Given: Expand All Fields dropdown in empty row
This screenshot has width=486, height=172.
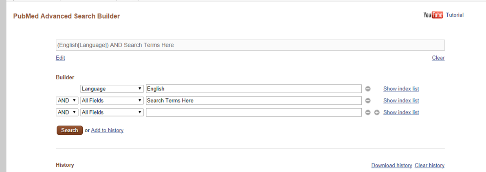Looking at the screenshot, I should click(x=112, y=112).
